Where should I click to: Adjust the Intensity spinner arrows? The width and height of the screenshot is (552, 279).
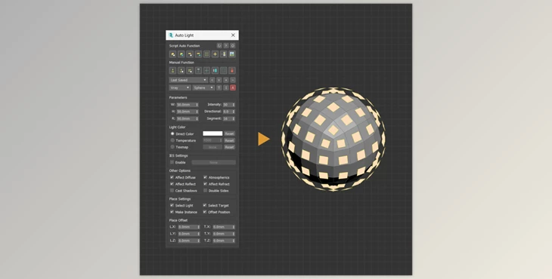(234, 105)
